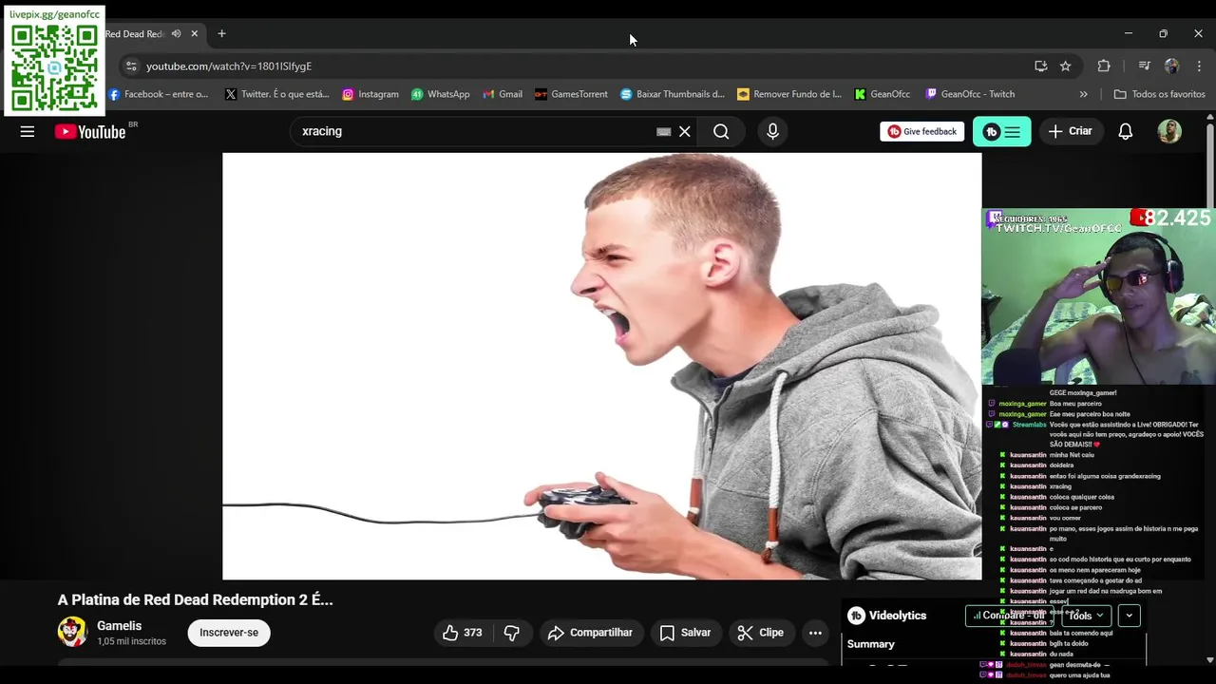Open YouTube account avatar menu
The width and height of the screenshot is (1216, 684).
coord(1169,131)
